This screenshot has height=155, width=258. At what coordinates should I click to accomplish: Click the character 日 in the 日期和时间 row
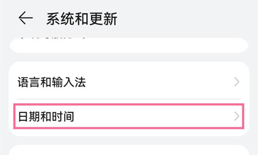pos(23,117)
